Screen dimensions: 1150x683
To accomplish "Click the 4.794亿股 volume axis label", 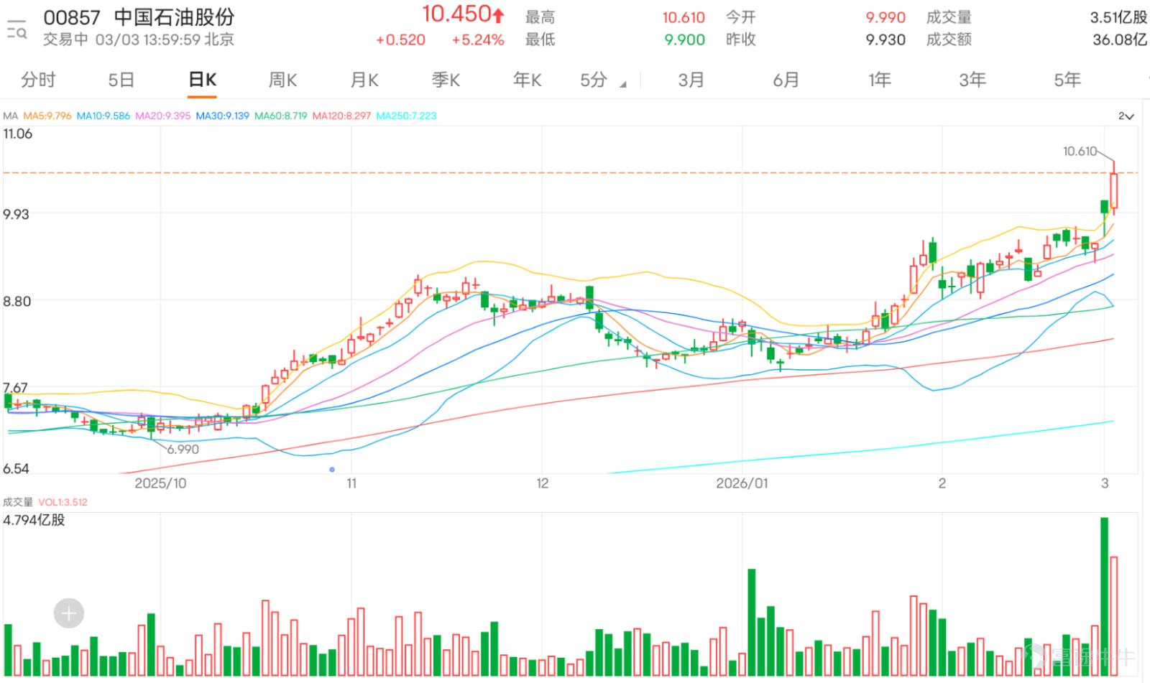I will pyautogui.click(x=34, y=520).
